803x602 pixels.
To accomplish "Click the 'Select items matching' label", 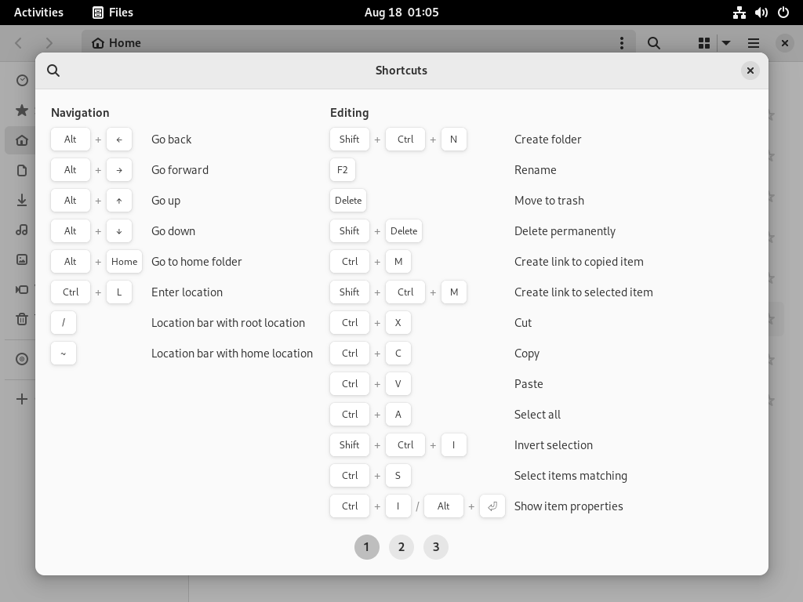I will (x=571, y=476).
